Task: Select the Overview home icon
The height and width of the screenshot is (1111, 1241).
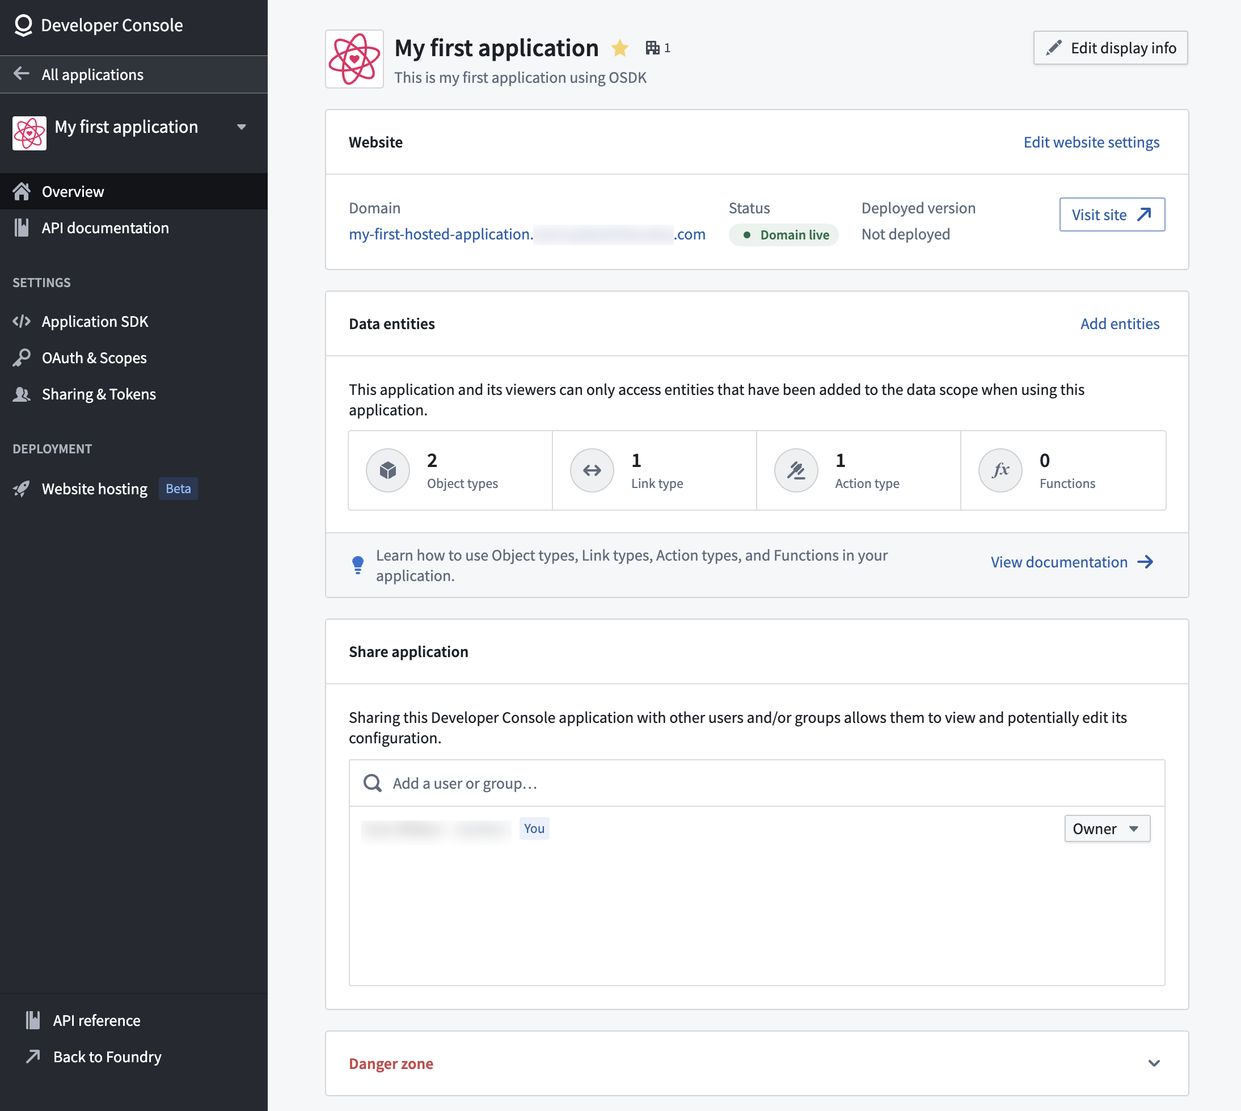Action: pos(22,191)
